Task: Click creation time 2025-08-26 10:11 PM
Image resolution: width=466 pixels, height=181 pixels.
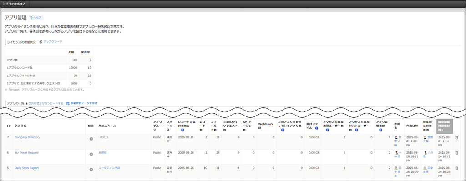Action: tap(413, 156)
